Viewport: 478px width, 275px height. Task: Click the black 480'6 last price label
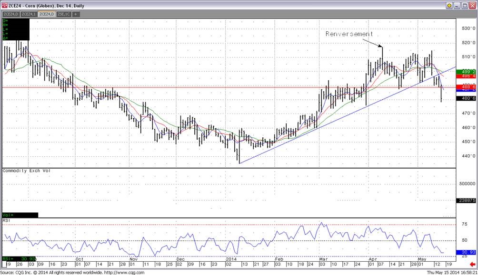tap(466, 98)
